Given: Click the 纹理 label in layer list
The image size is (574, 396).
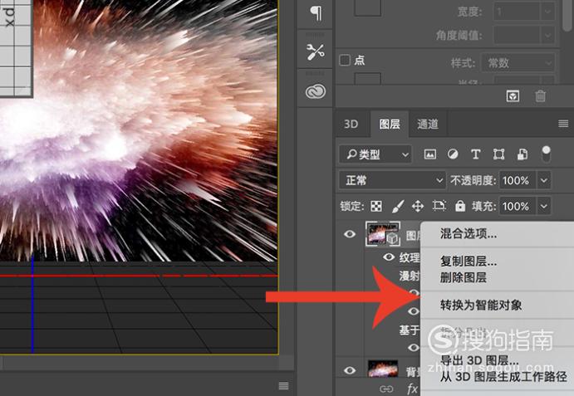Looking at the screenshot, I should pos(410,257).
